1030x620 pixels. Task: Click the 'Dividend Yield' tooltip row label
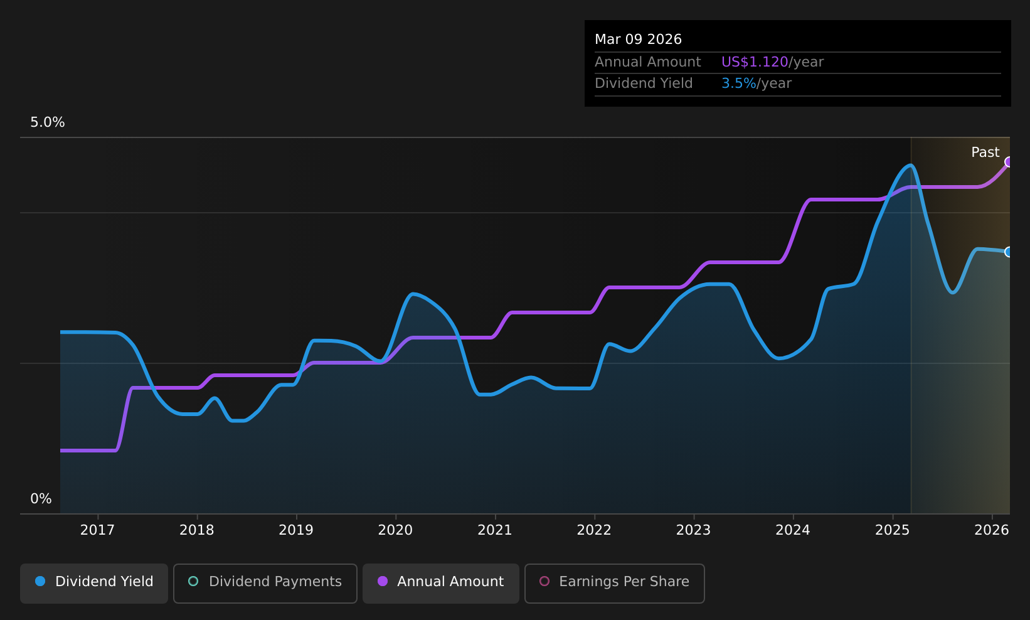644,83
